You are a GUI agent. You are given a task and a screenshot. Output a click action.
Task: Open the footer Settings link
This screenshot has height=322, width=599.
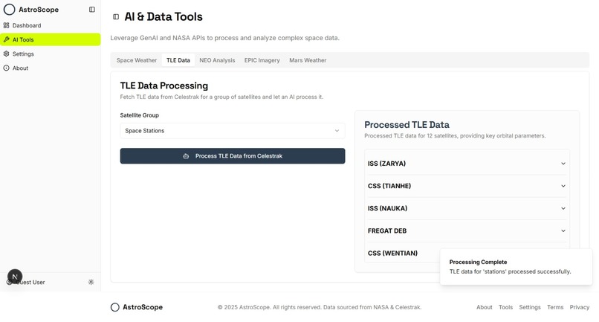point(529,307)
